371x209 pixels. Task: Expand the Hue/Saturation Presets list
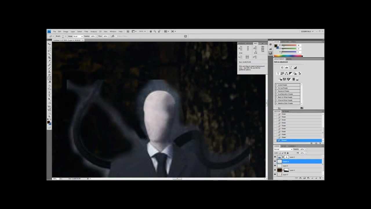[276, 94]
